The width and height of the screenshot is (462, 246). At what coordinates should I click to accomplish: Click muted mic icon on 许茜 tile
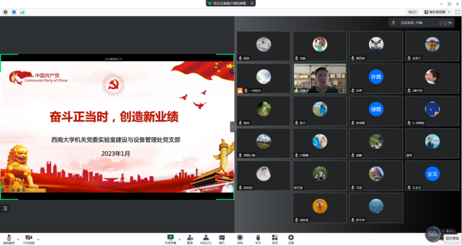353,90
